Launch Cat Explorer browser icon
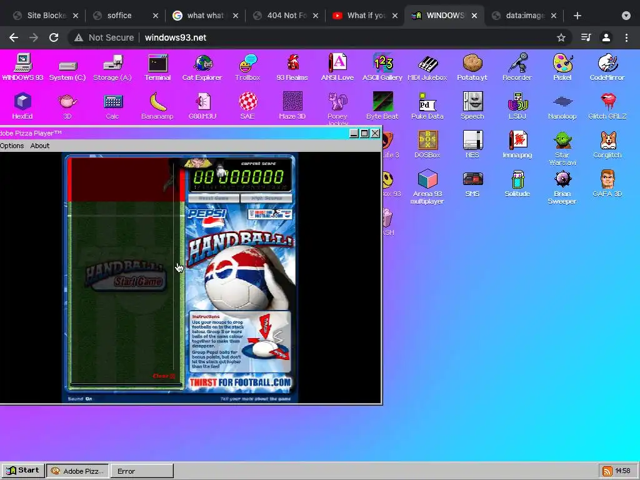 pyautogui.click(x=202, y=67)
